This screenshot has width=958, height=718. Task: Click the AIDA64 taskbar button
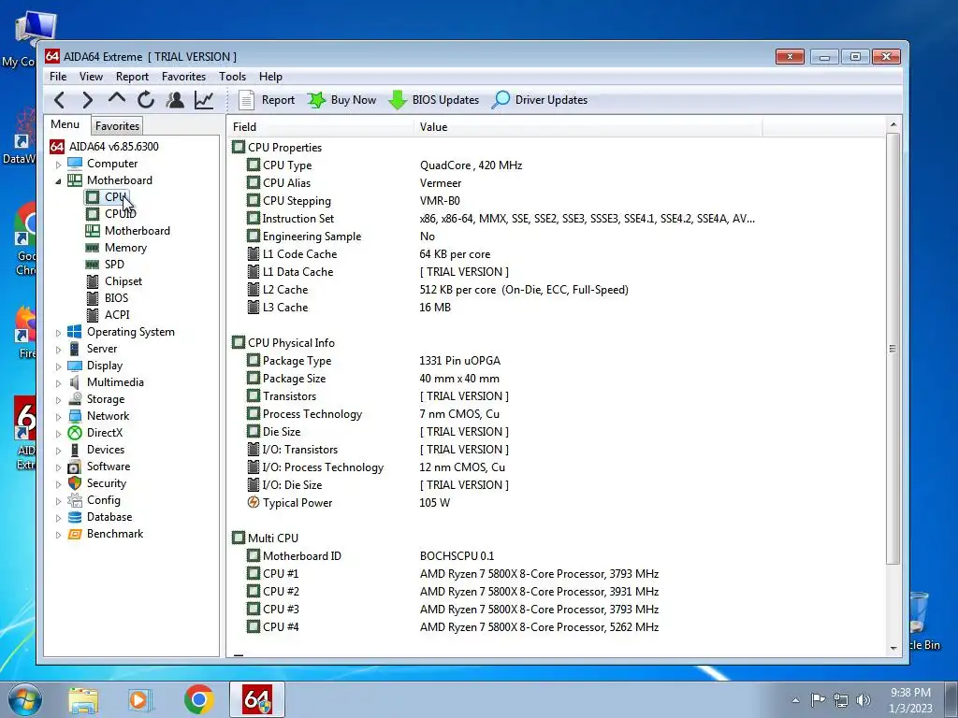[x=257, y=699]
